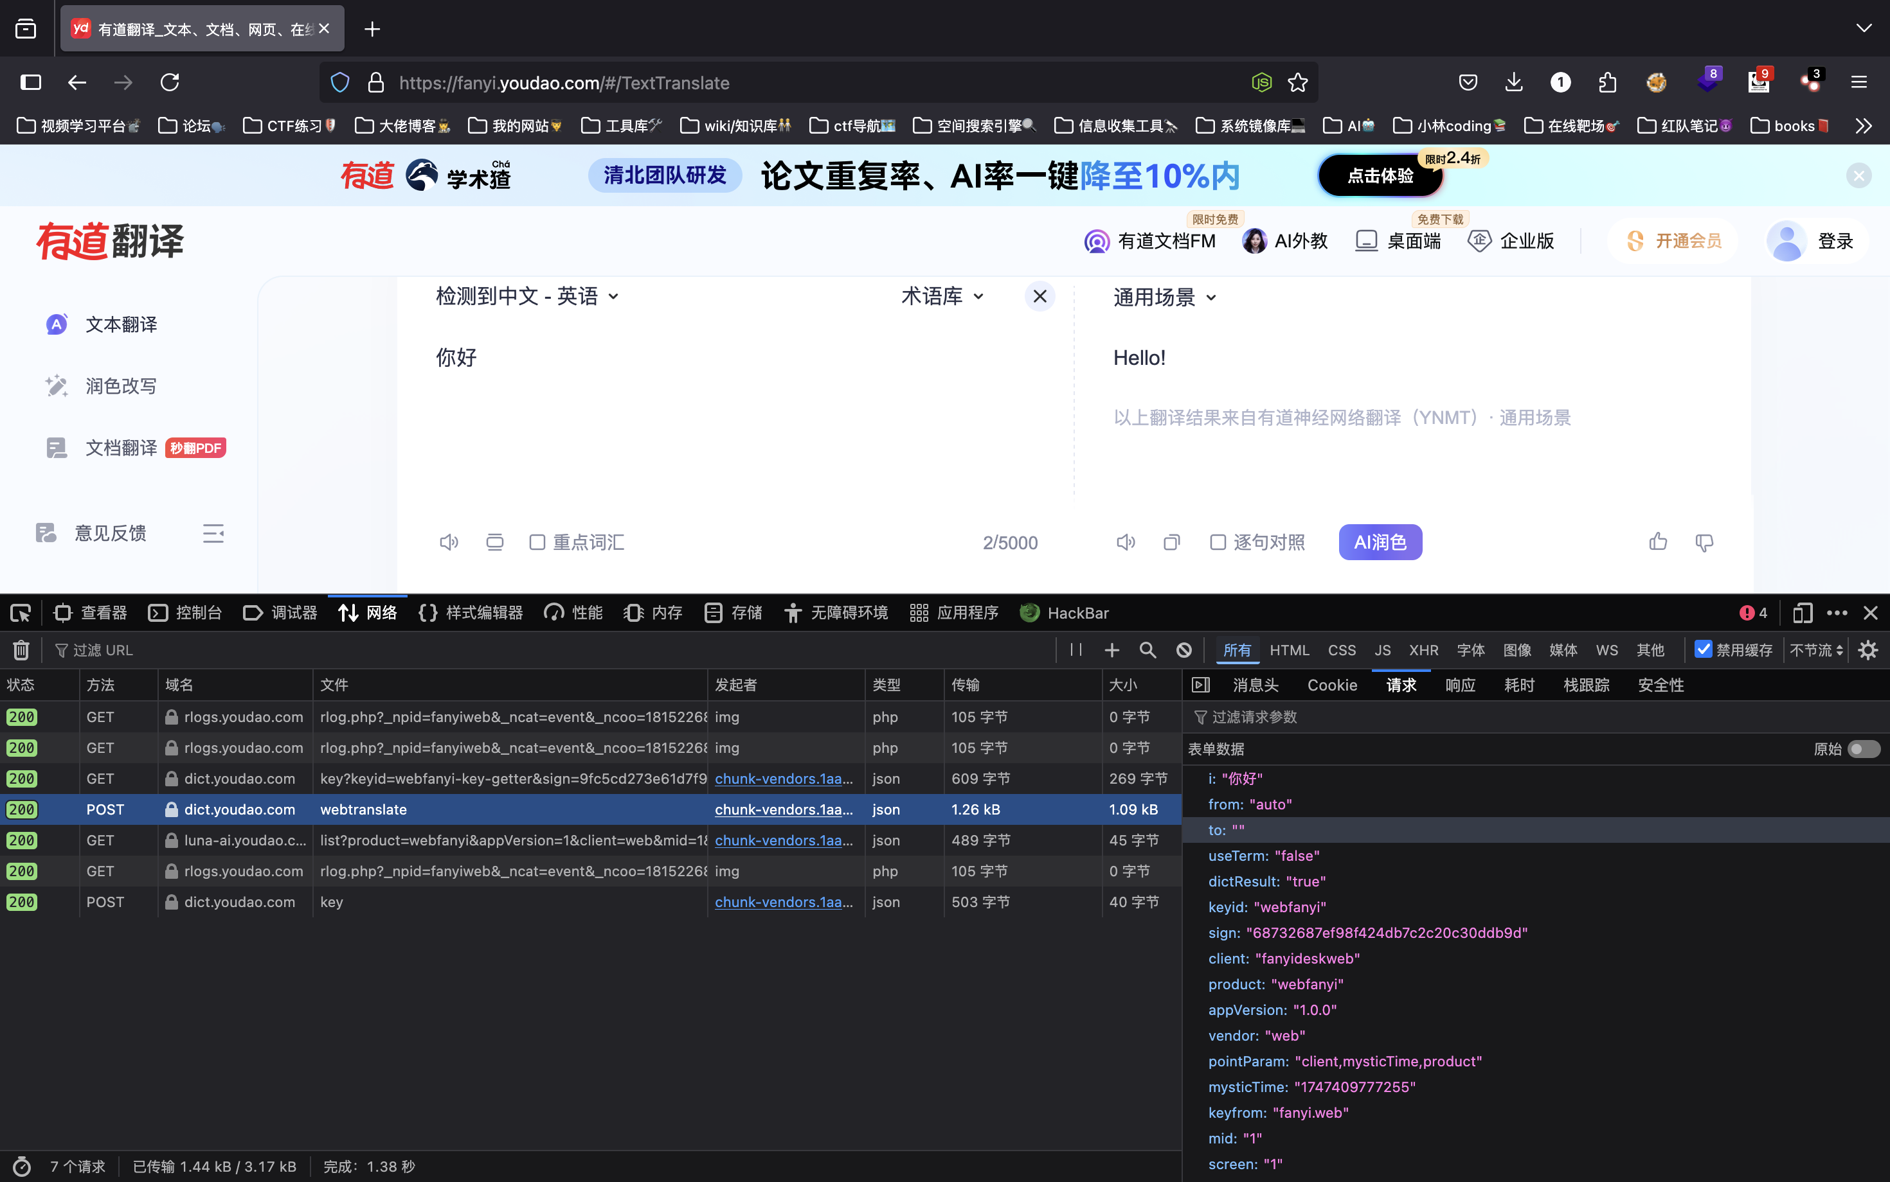The image size is (1890, 1182).
Task: Click the source text speaker icon
Action: point(448,542)
